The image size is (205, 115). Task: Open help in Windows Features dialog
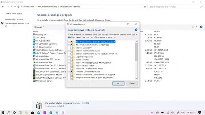click(x=136, y=30)
